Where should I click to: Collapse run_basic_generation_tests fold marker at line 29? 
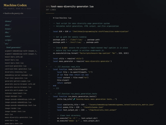pyautogui.click(x=46, y=94)
